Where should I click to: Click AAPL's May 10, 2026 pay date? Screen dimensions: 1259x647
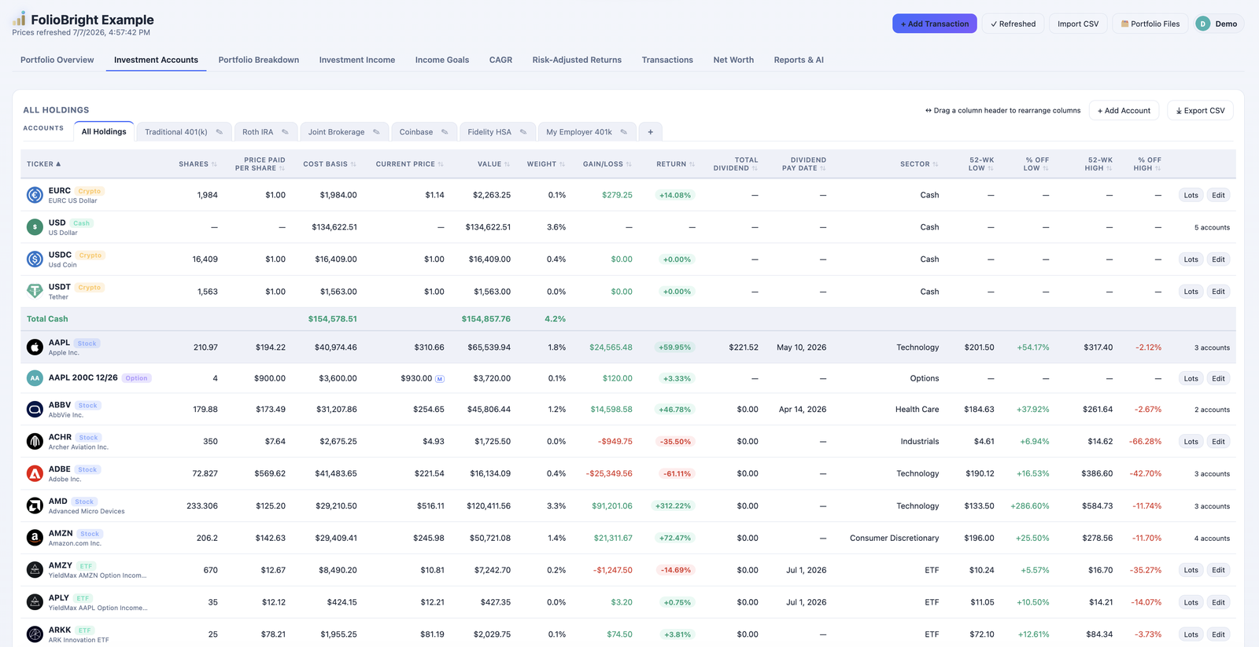click(801, 347)
